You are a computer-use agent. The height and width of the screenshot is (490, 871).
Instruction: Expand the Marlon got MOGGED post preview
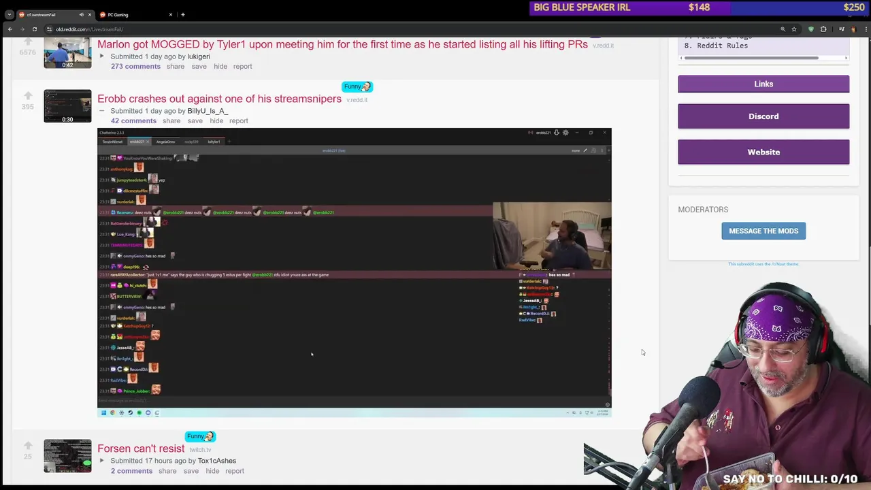tap(101, 56)
